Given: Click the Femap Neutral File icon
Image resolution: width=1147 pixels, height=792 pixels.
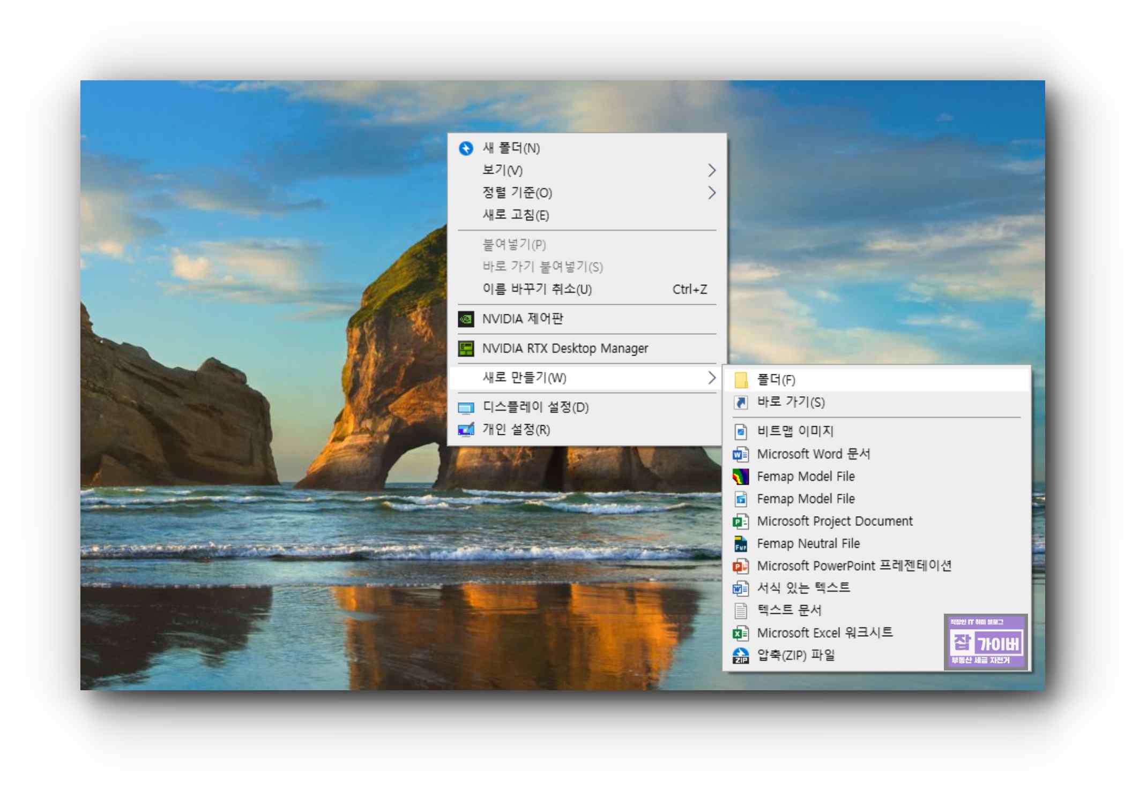Looking at the screenshot, I should [x=741, y=544].
